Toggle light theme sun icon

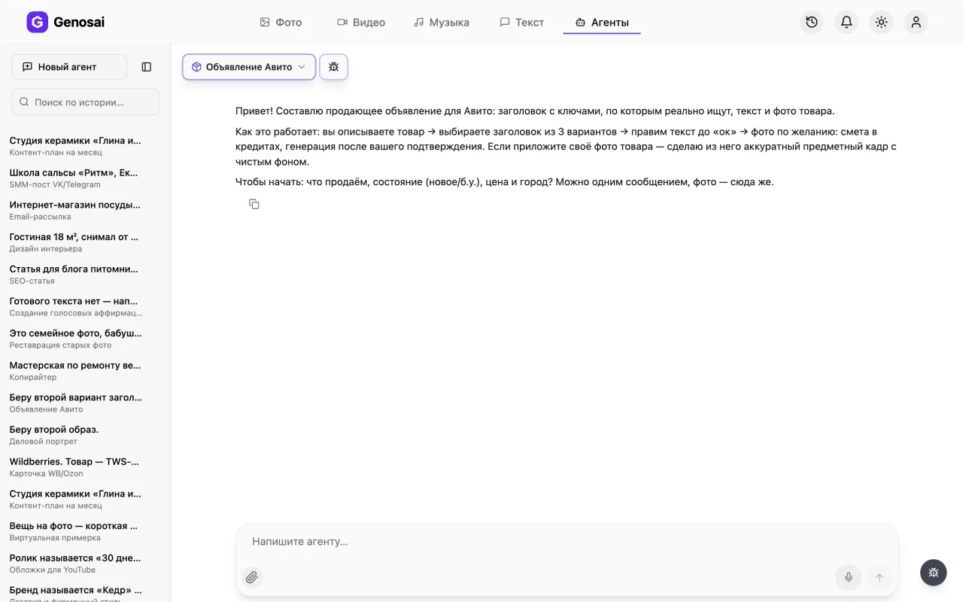[881, 23]
